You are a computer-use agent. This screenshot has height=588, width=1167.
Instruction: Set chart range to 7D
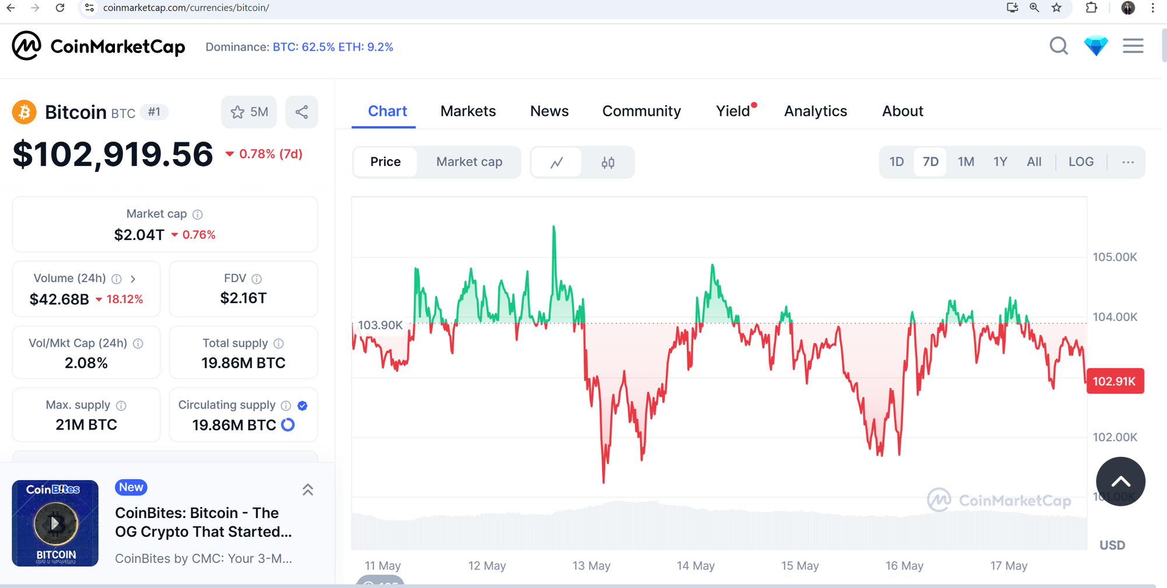(x=931, y=162)
